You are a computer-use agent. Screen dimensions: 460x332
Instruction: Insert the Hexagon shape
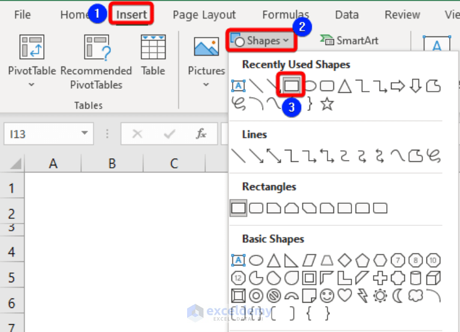click(380, 260)
